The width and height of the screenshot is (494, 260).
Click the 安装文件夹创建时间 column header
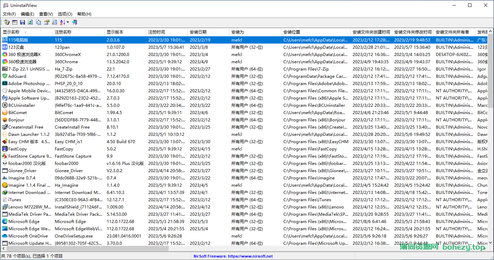(371, 32)
